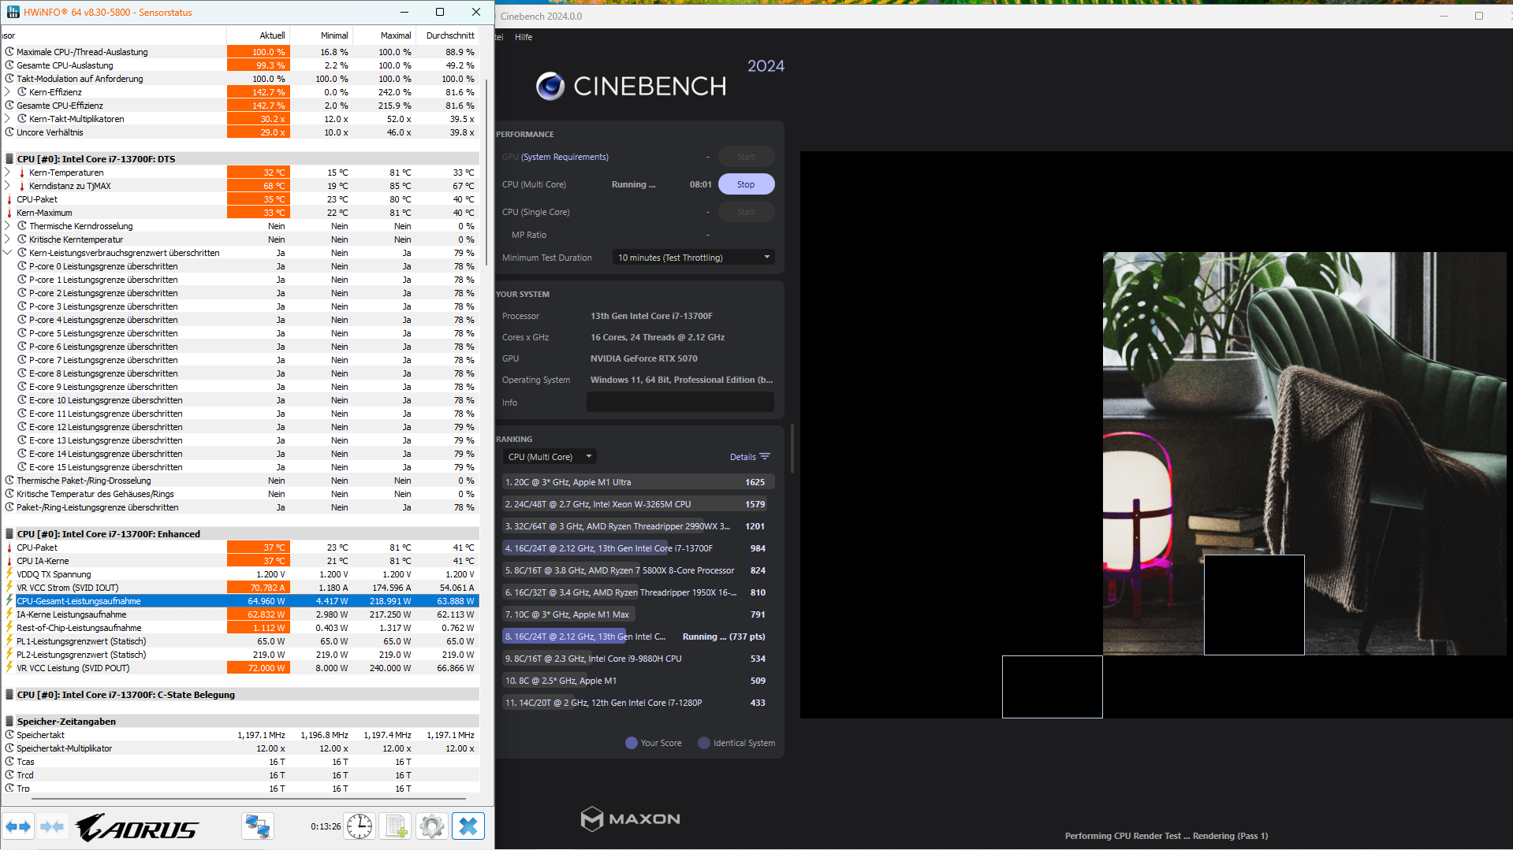The height and width of the screenshot is (850, 1513).
Task: Expand the Kern-Effizienz tree row
Action: click(x=7, y=92)
